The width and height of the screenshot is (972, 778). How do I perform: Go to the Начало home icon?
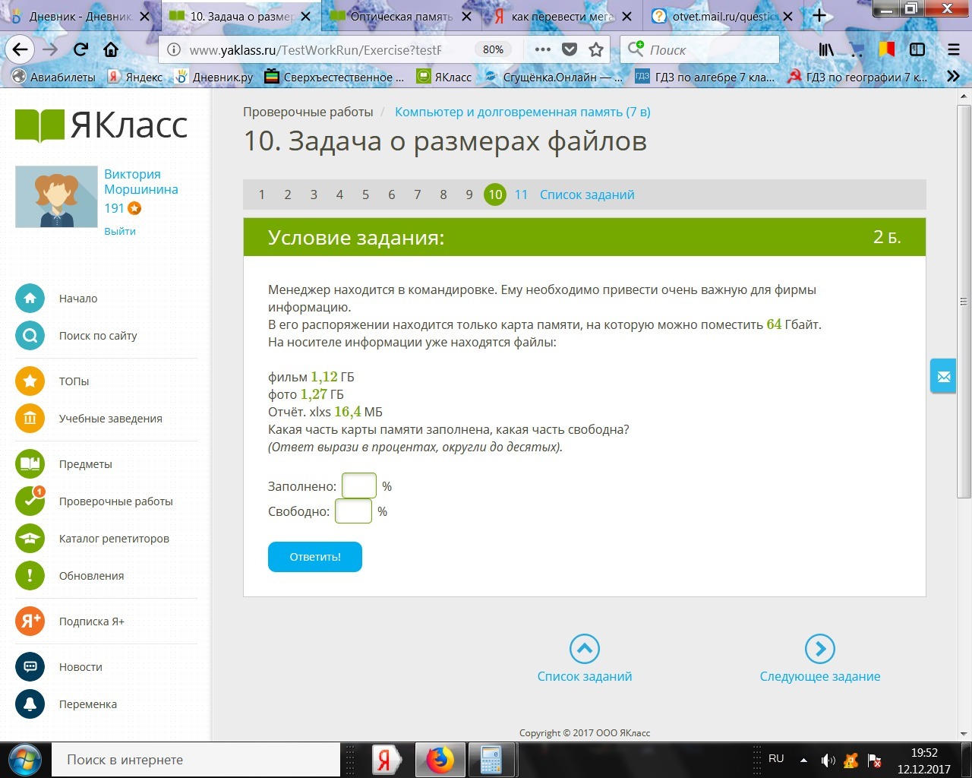pos(30,299)
